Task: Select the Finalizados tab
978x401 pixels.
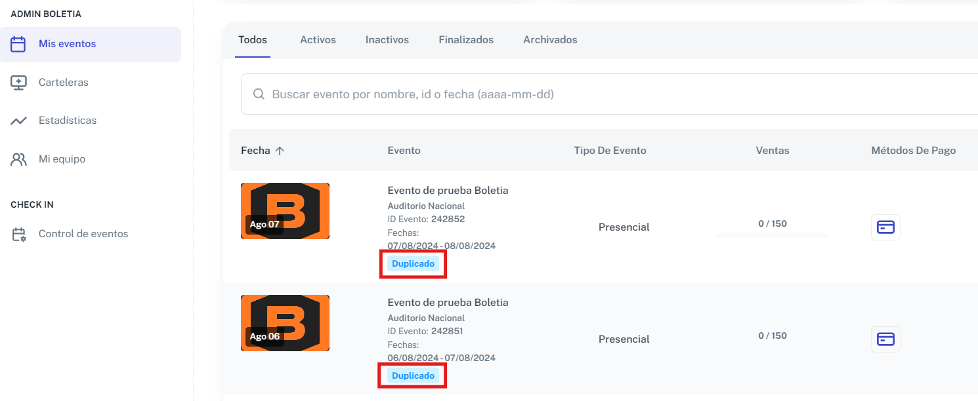Action: pyautogui.click(x=466, y=40)
